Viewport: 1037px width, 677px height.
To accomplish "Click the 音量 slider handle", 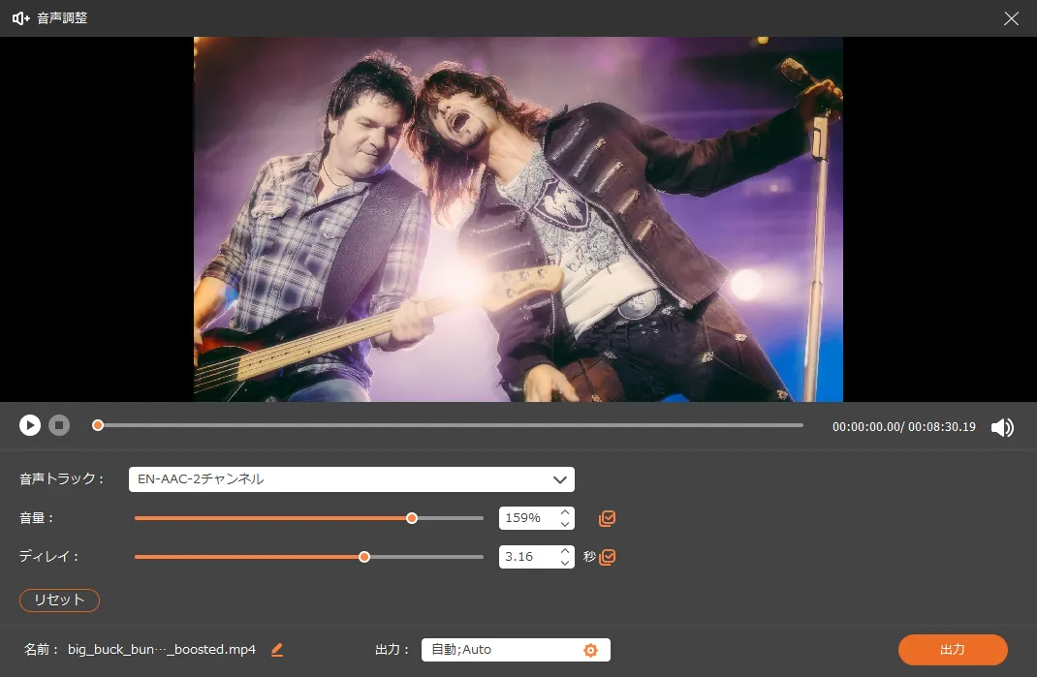I will tap(412, 518).
